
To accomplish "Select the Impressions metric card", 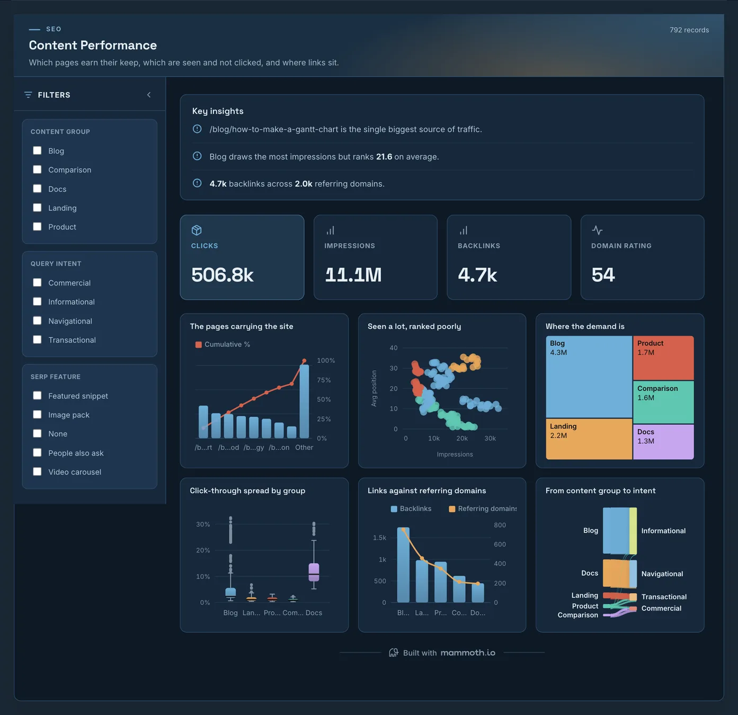I will click(376, 257).
